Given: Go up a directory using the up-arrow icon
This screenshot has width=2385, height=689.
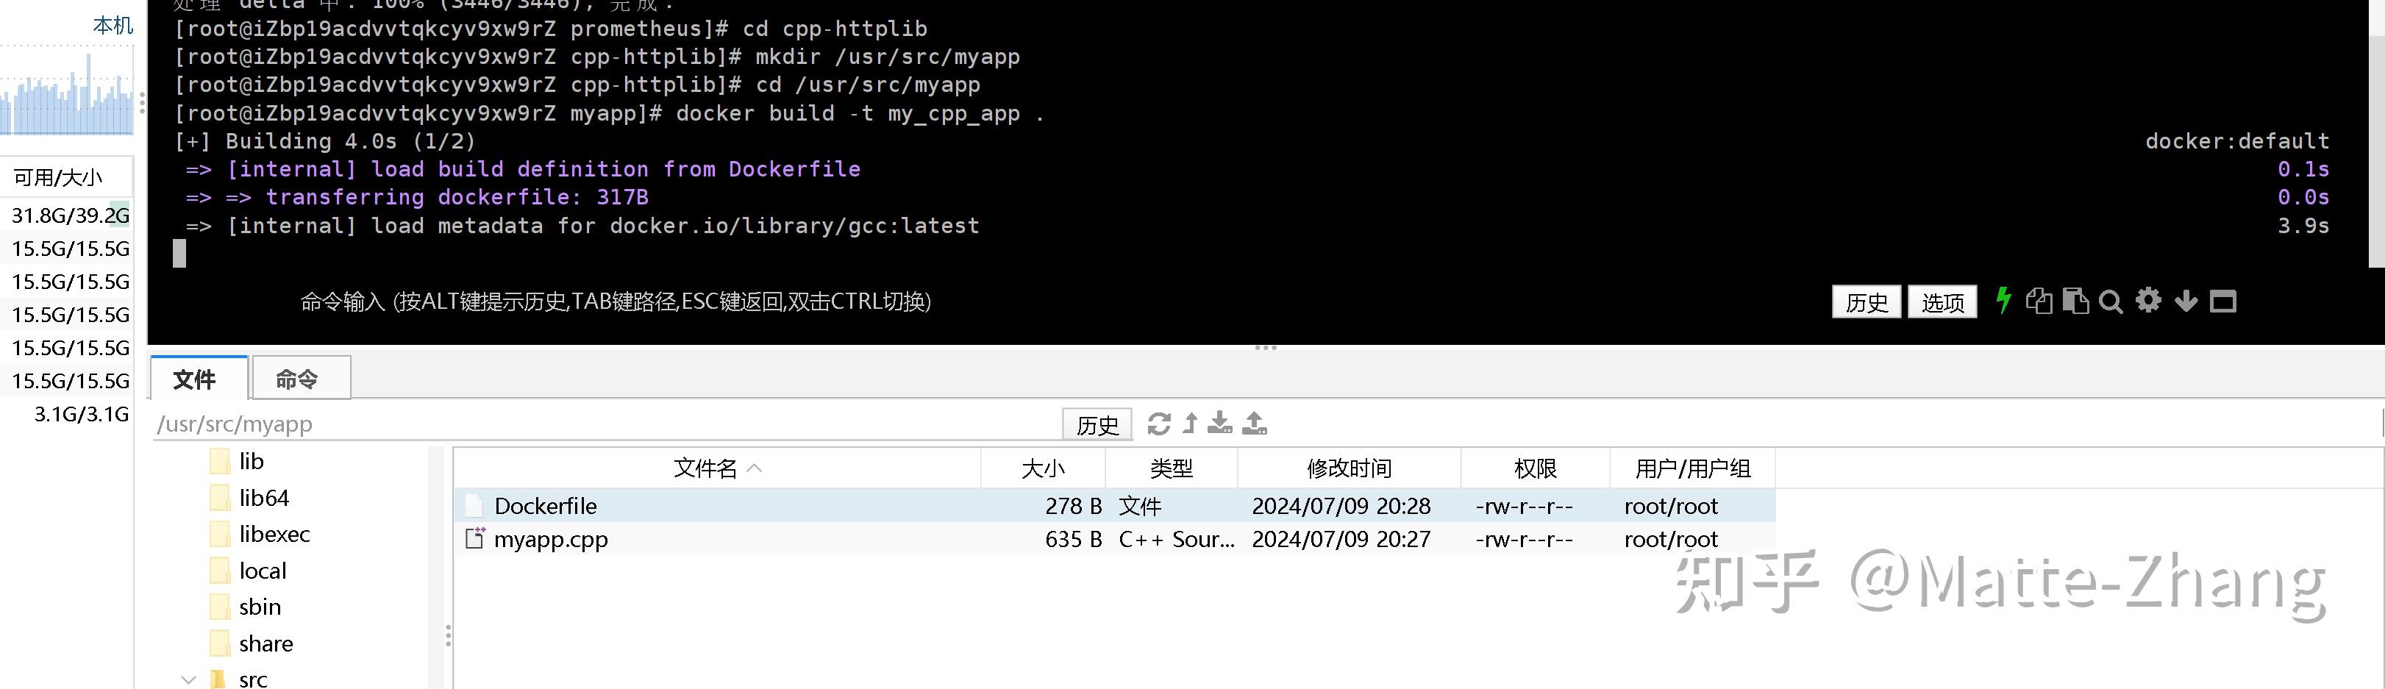Looking at the screenshot, I should coord(1190,424).
